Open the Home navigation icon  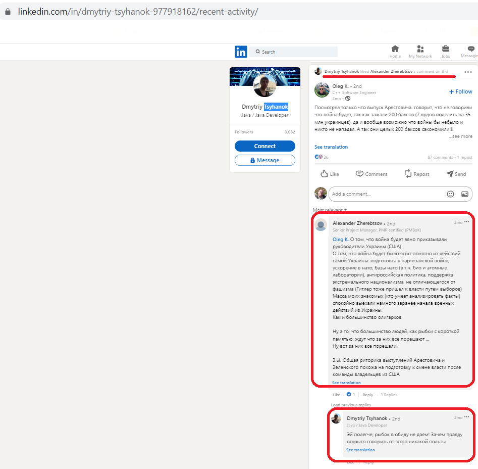tap(395, 51)
